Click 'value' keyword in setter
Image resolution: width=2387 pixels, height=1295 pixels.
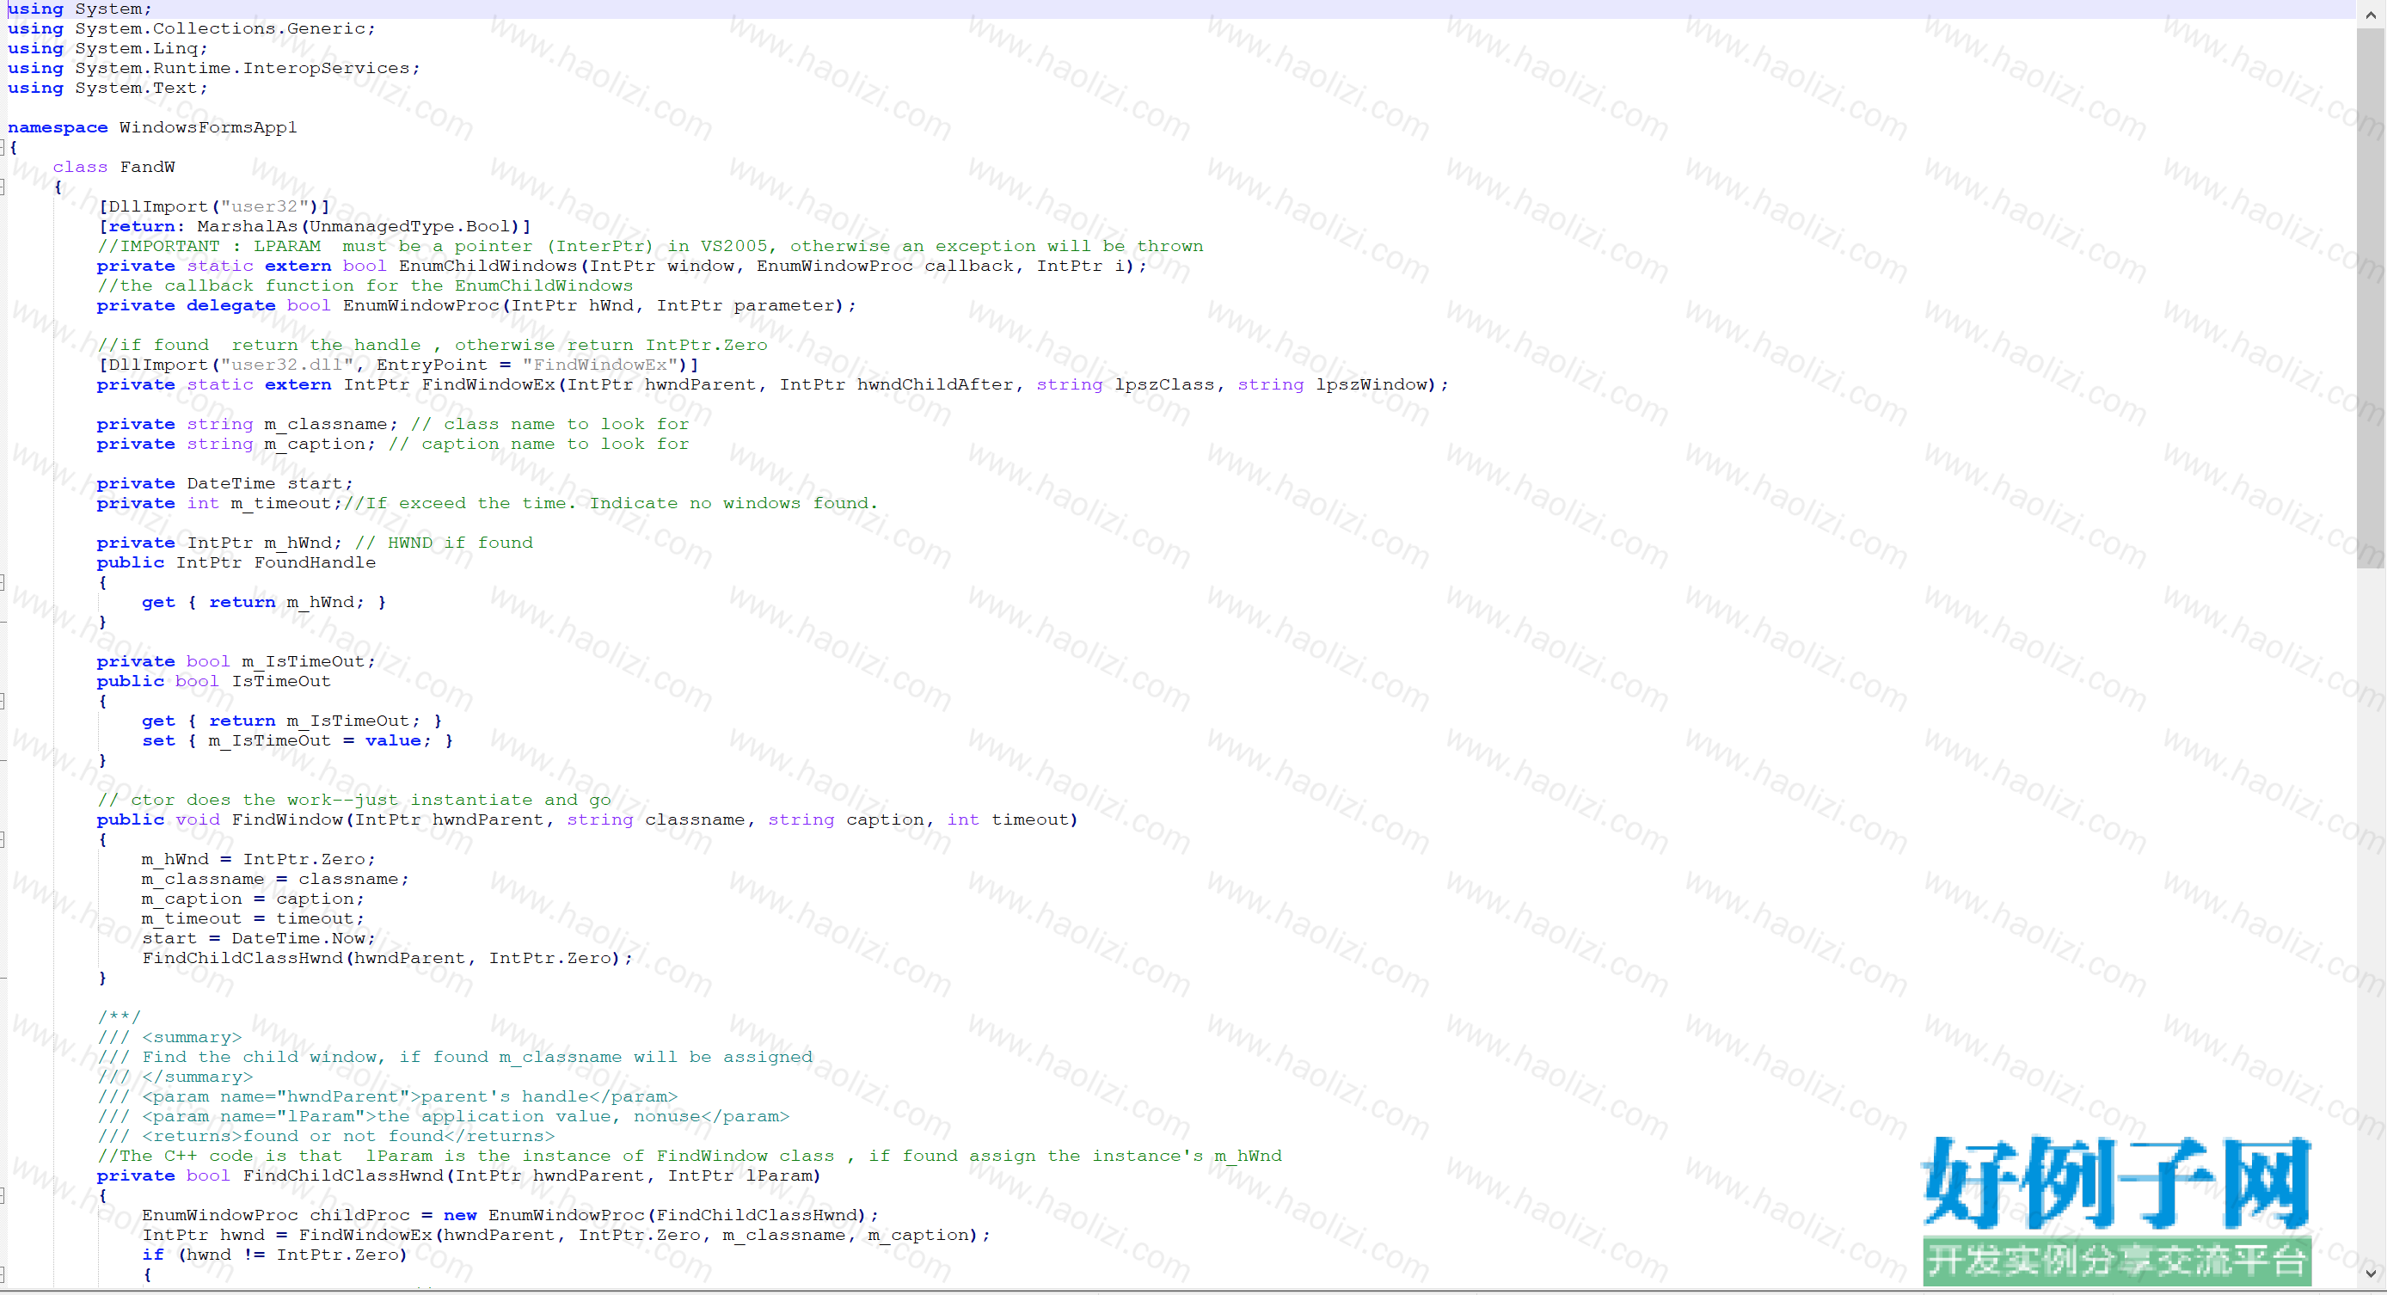393,740
